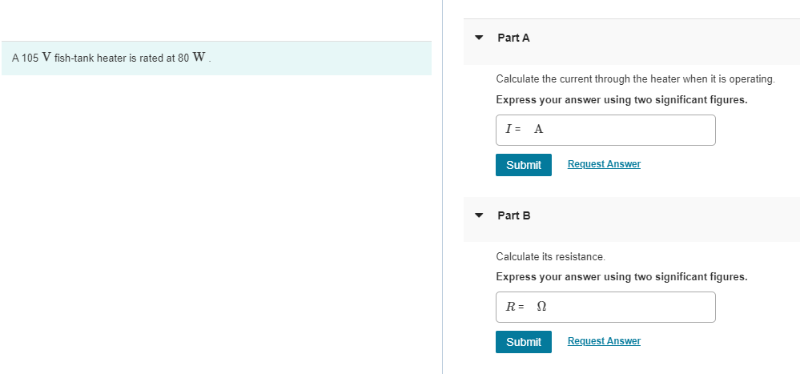Click the Part B section header
This screenshot has width=800, height=374.
(x=513, y=215)
